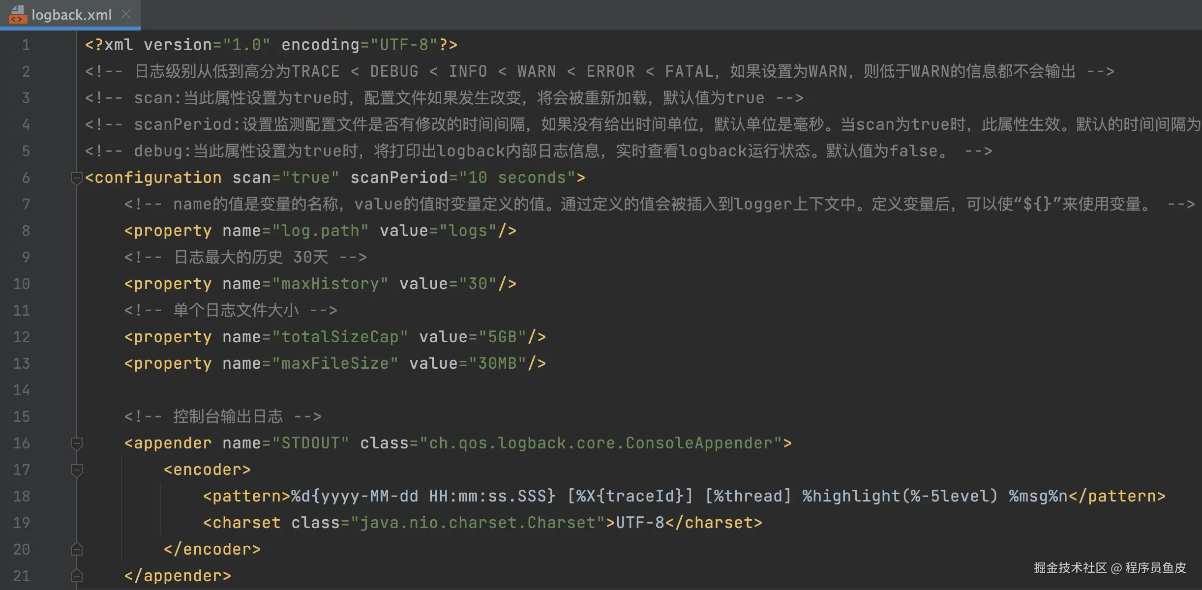The height and width of the screenshot is (590, 1202).
Task: Click the closing encoder fold marker
Action: [x=76, y=549]
